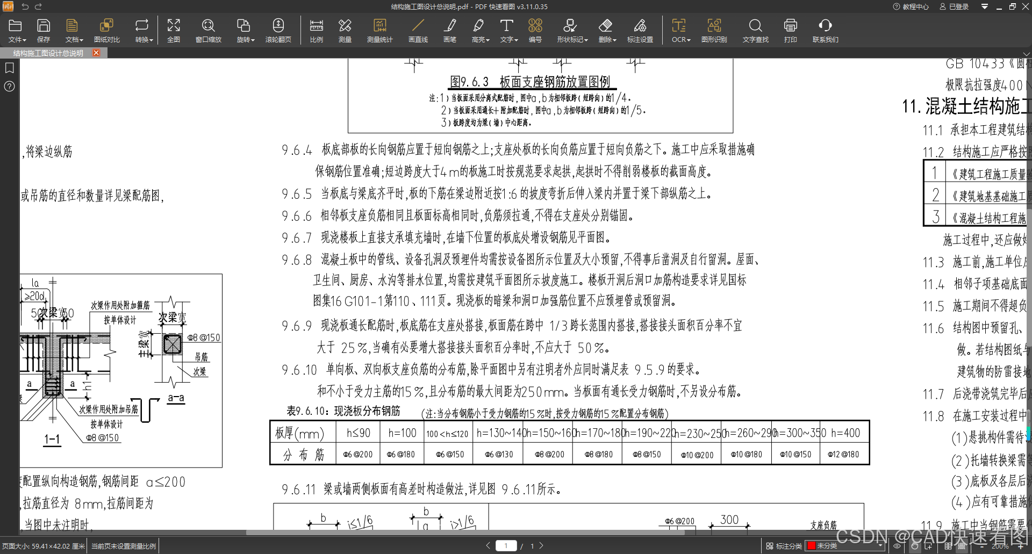Click the 200% zoom level value
This screenshot has width=1032, height=554.
(1000, 546)
